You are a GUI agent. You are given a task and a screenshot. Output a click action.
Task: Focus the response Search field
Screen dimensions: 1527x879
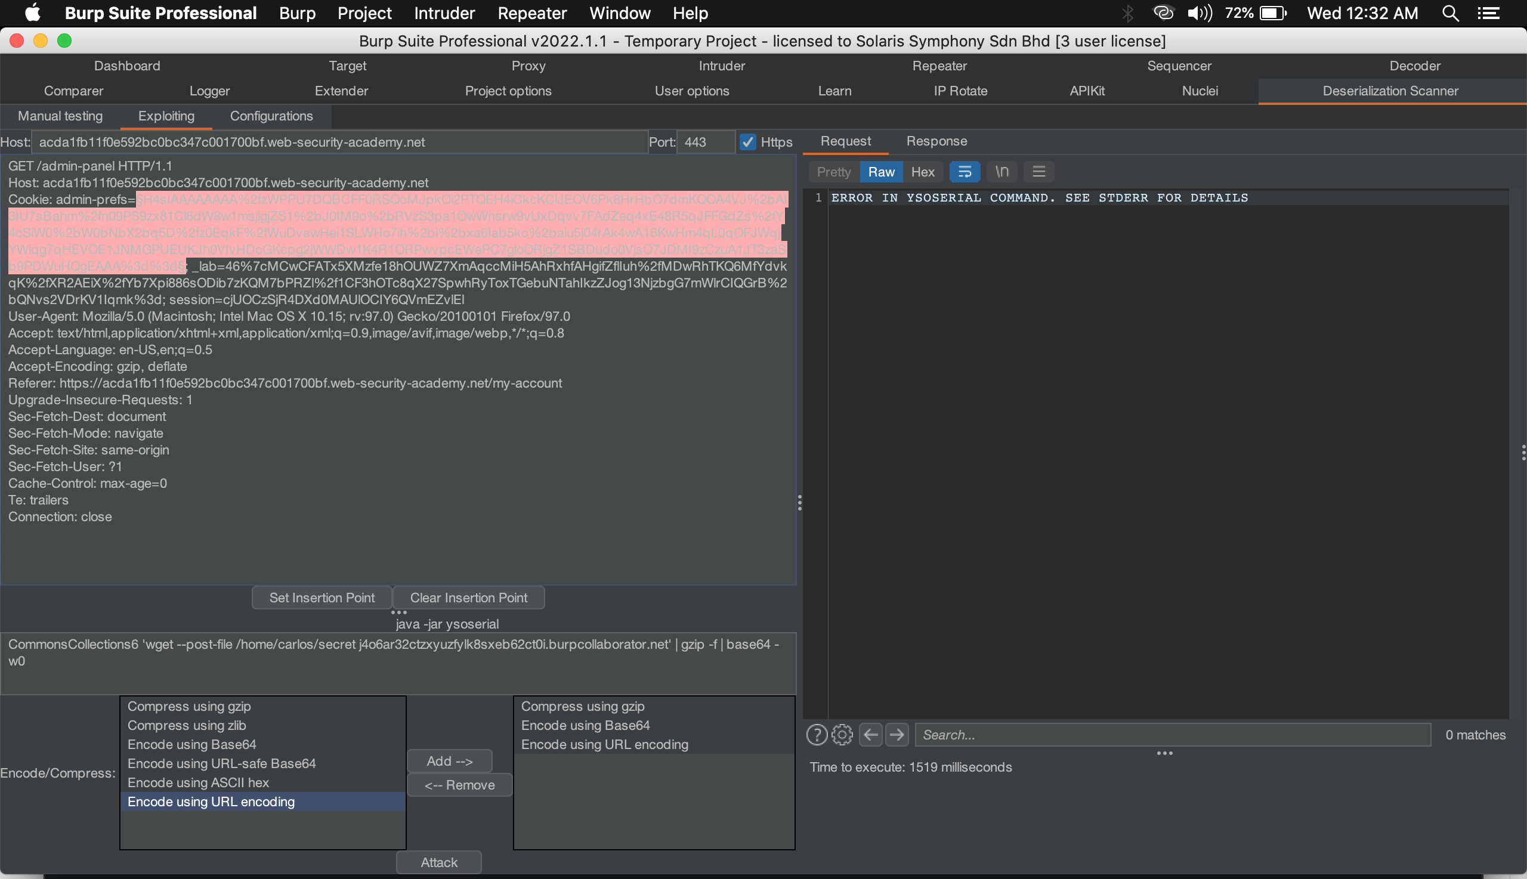coord(1172,735)
